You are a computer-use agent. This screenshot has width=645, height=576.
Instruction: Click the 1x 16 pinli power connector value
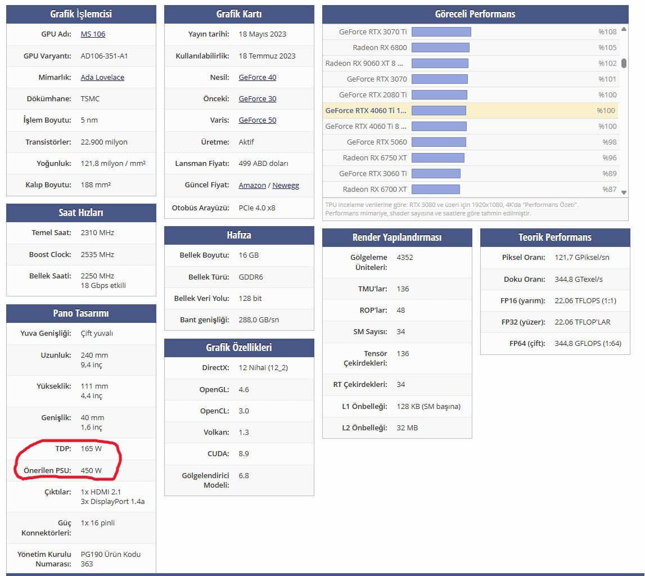[x=97, y=523]
